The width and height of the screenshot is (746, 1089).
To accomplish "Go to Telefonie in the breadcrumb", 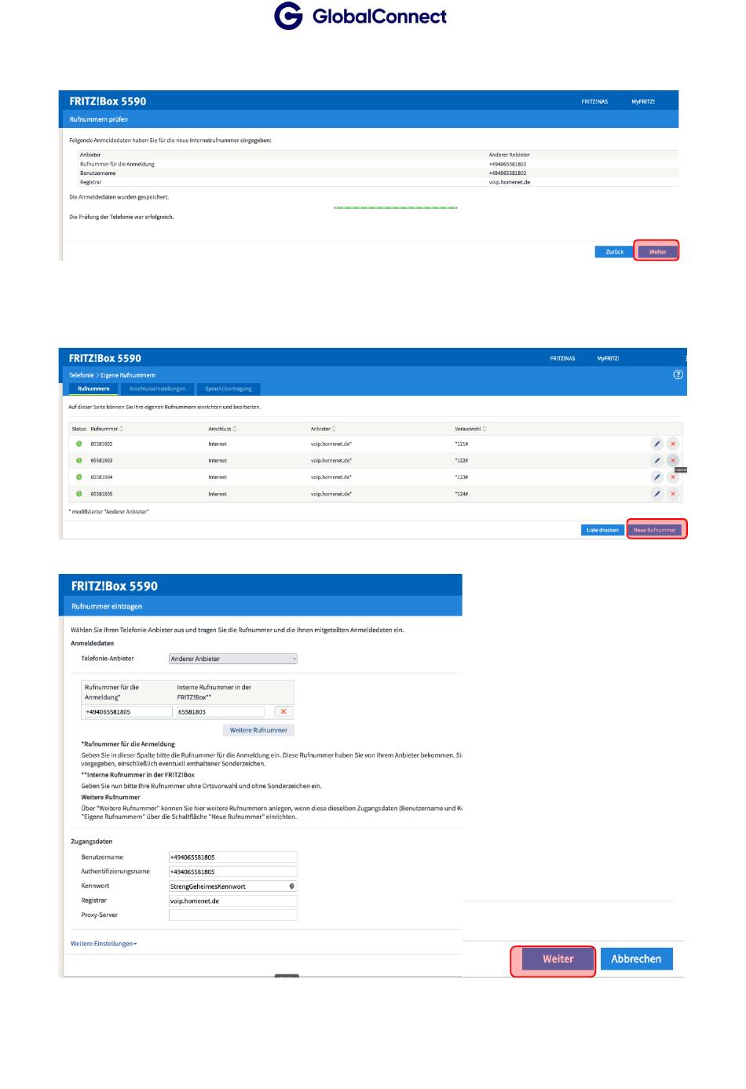I will [x=81, y=375].
